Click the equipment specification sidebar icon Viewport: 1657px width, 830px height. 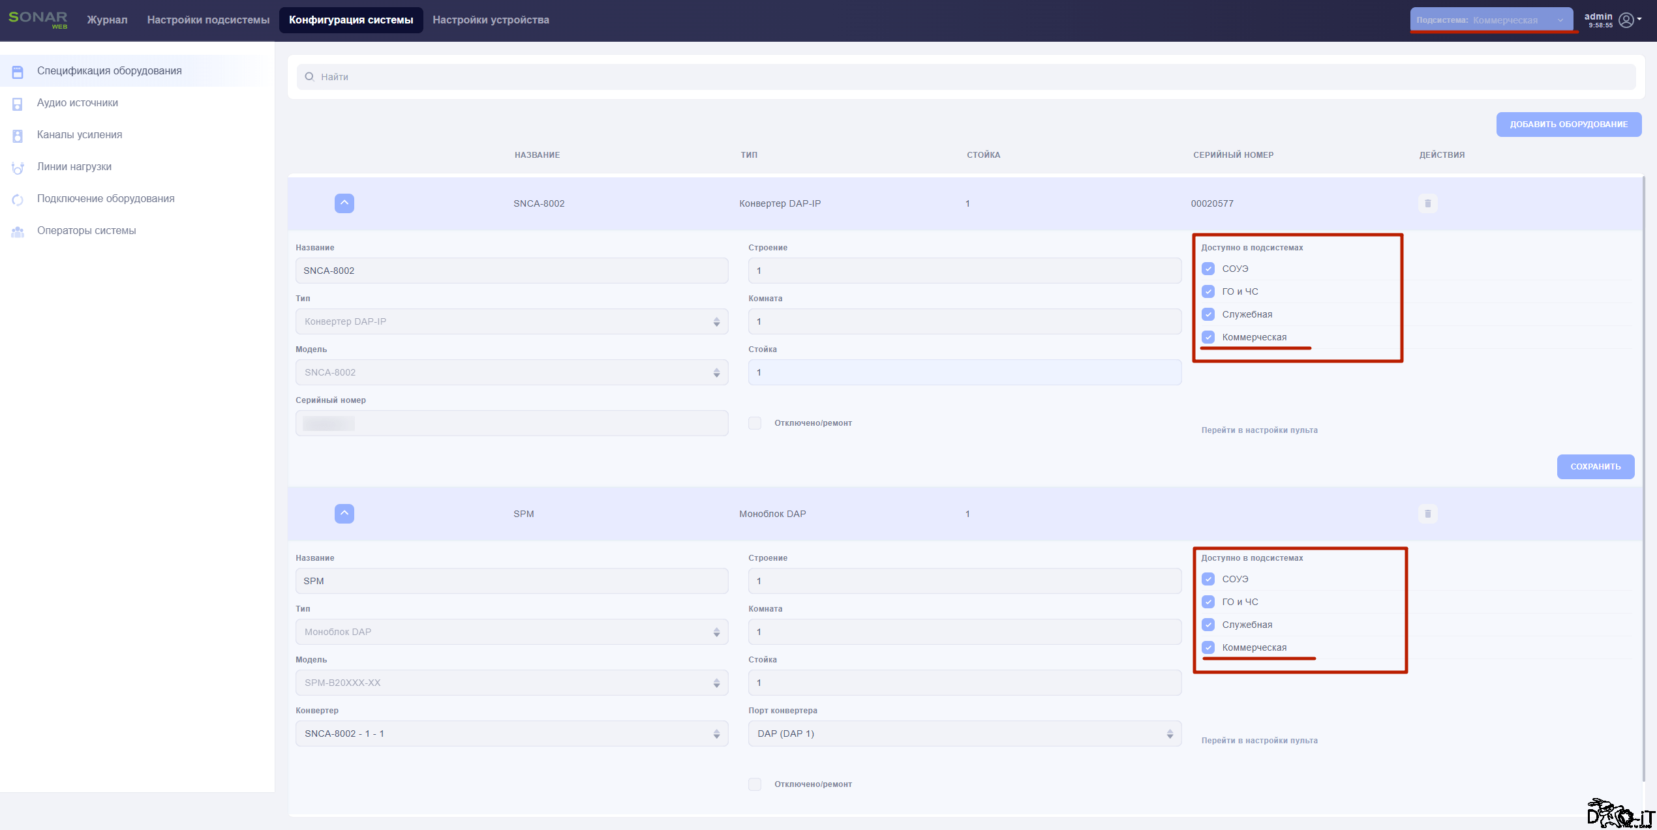(x=18, y=72)
